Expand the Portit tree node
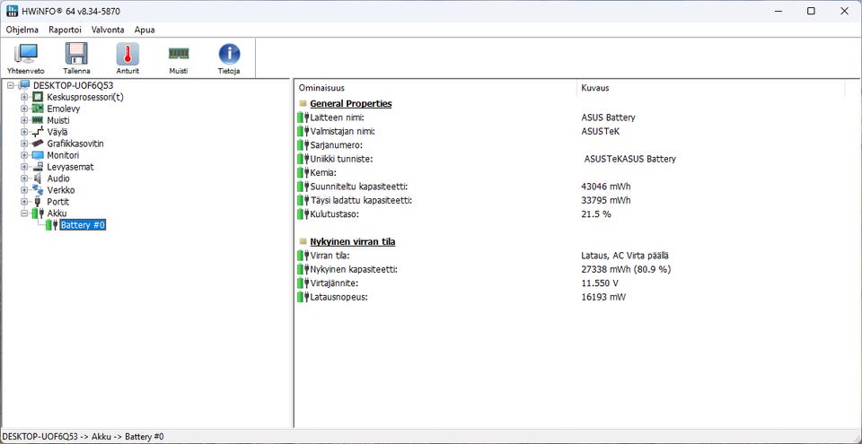 (x=23, y=202)
